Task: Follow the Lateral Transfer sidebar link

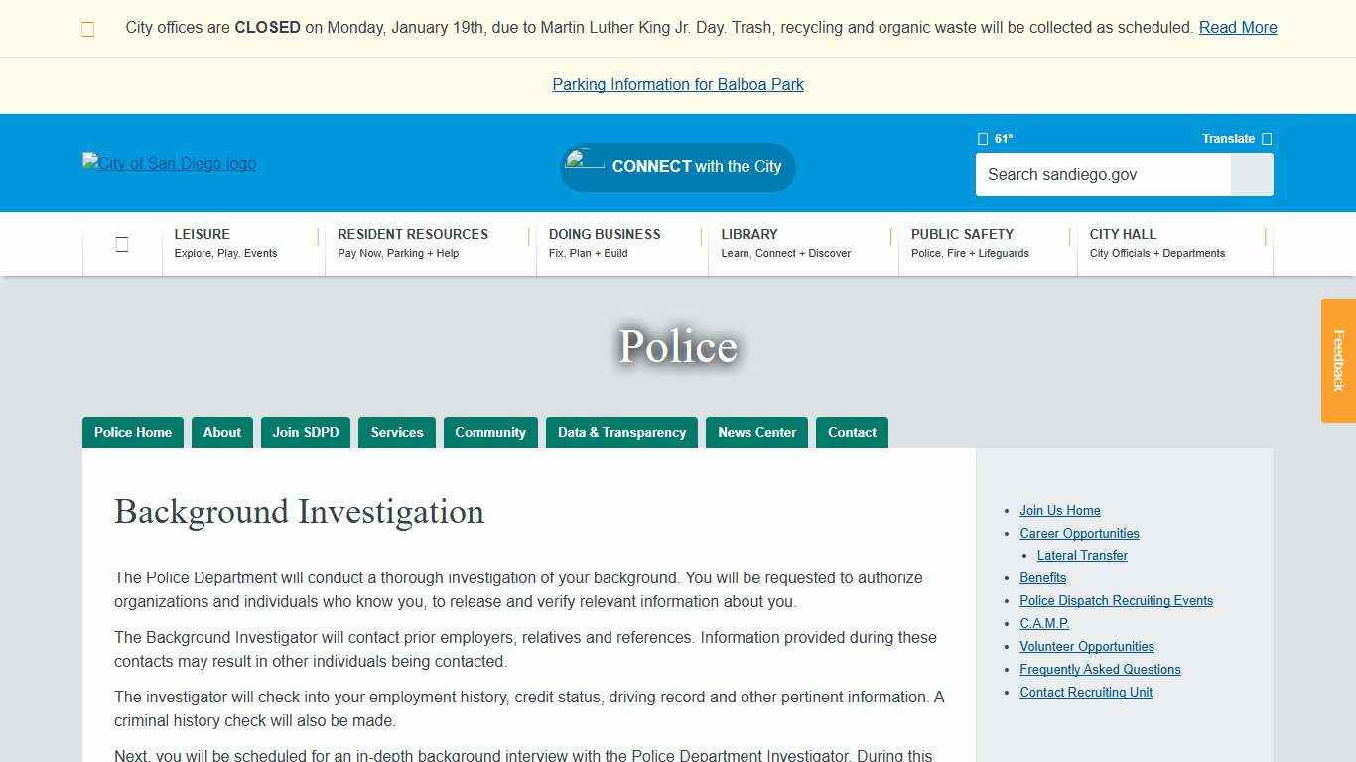Action: tap(1082, 555)
